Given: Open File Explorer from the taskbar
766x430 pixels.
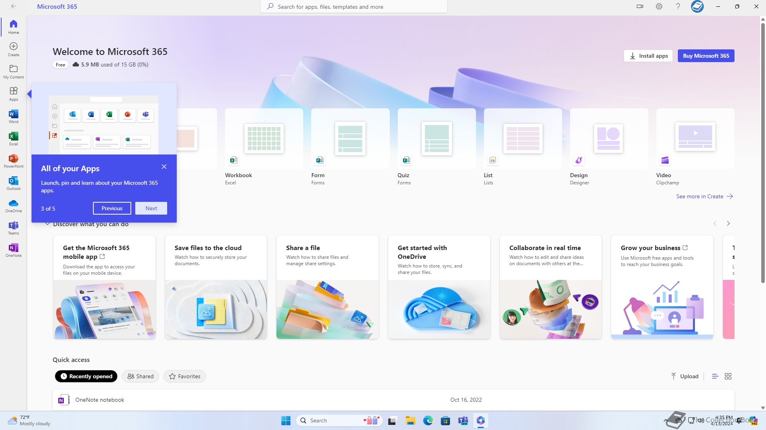Looking at the screenshot, I should point(410,420).
